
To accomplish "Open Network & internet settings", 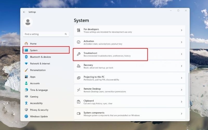I will [x=46, y=63].
